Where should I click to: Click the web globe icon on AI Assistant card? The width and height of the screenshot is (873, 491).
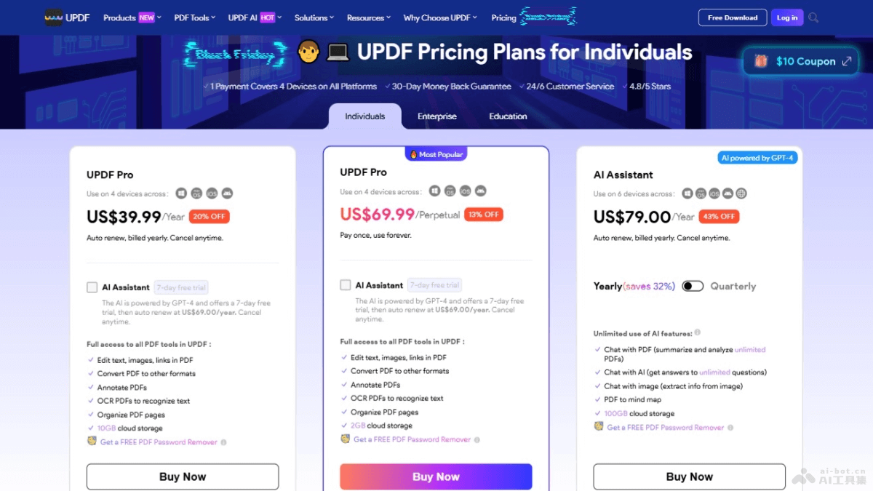pyautogui.click(x=741, y=193)
